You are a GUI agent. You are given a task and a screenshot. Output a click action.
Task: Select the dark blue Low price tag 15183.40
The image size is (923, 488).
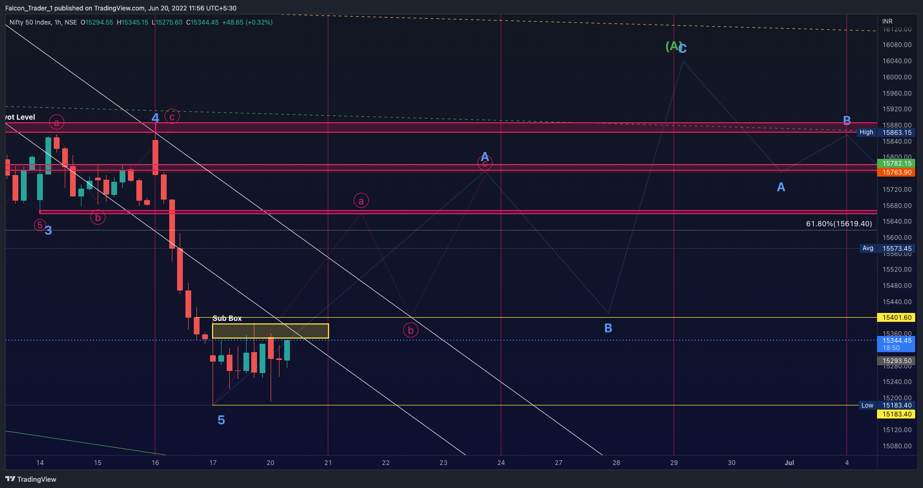[x=897, y=405]
